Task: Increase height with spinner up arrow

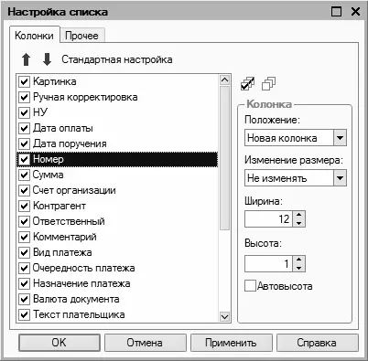Action: tap(299, 260)
